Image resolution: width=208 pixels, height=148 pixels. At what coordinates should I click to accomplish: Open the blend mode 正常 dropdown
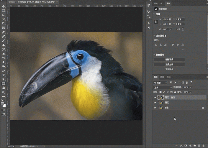(163, 87)
